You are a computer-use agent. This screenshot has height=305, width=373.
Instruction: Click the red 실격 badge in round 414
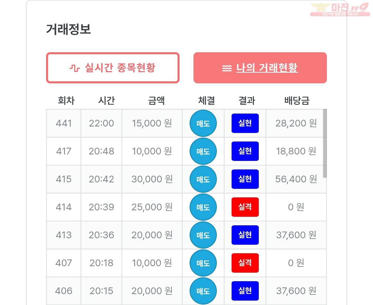pyautogui.click(x=245, y=207)
